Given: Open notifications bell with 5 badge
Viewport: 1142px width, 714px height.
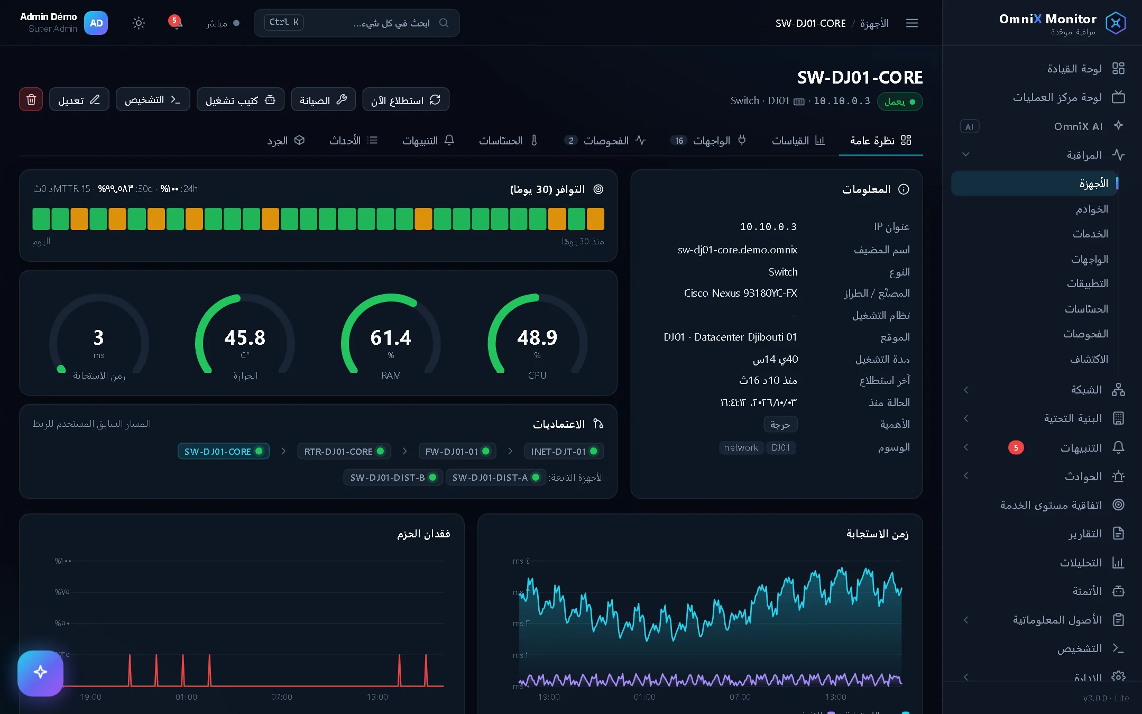Looking at the screenshot, I should pos(176,23).
